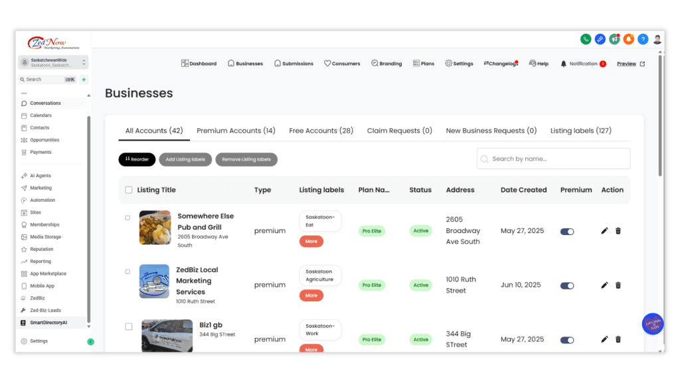The image size is (680, 383).
Task: Expand more labels for ZedBiz Local listing
Action: (x=311, y=295)
